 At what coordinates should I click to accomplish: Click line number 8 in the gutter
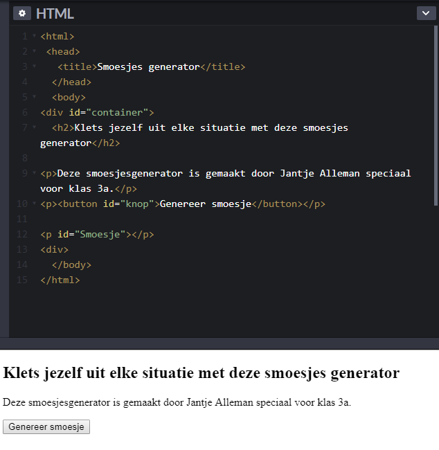click(x=25, y=158)
